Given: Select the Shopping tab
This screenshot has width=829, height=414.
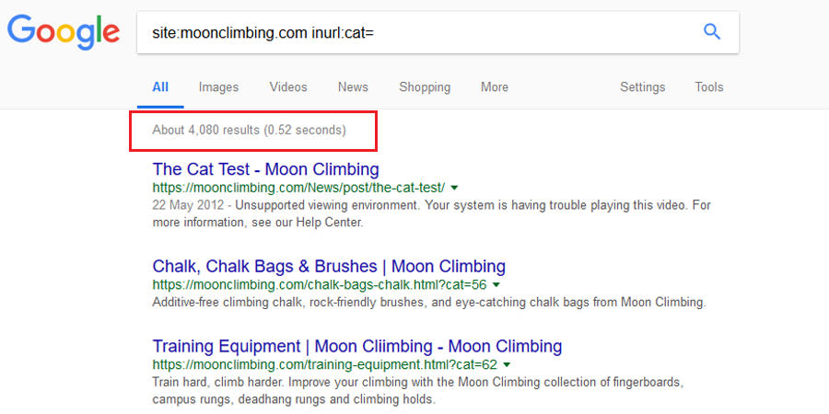Looking at the screenshot, I should (x=425, y=87).
